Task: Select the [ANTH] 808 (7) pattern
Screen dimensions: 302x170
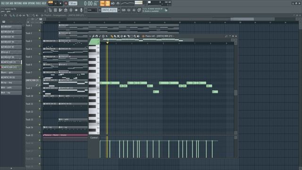Action: 11,62
